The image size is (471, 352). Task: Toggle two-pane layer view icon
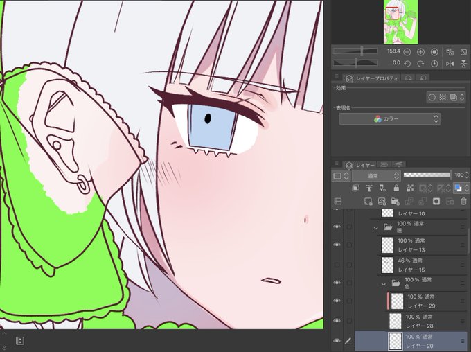[338, 201]
